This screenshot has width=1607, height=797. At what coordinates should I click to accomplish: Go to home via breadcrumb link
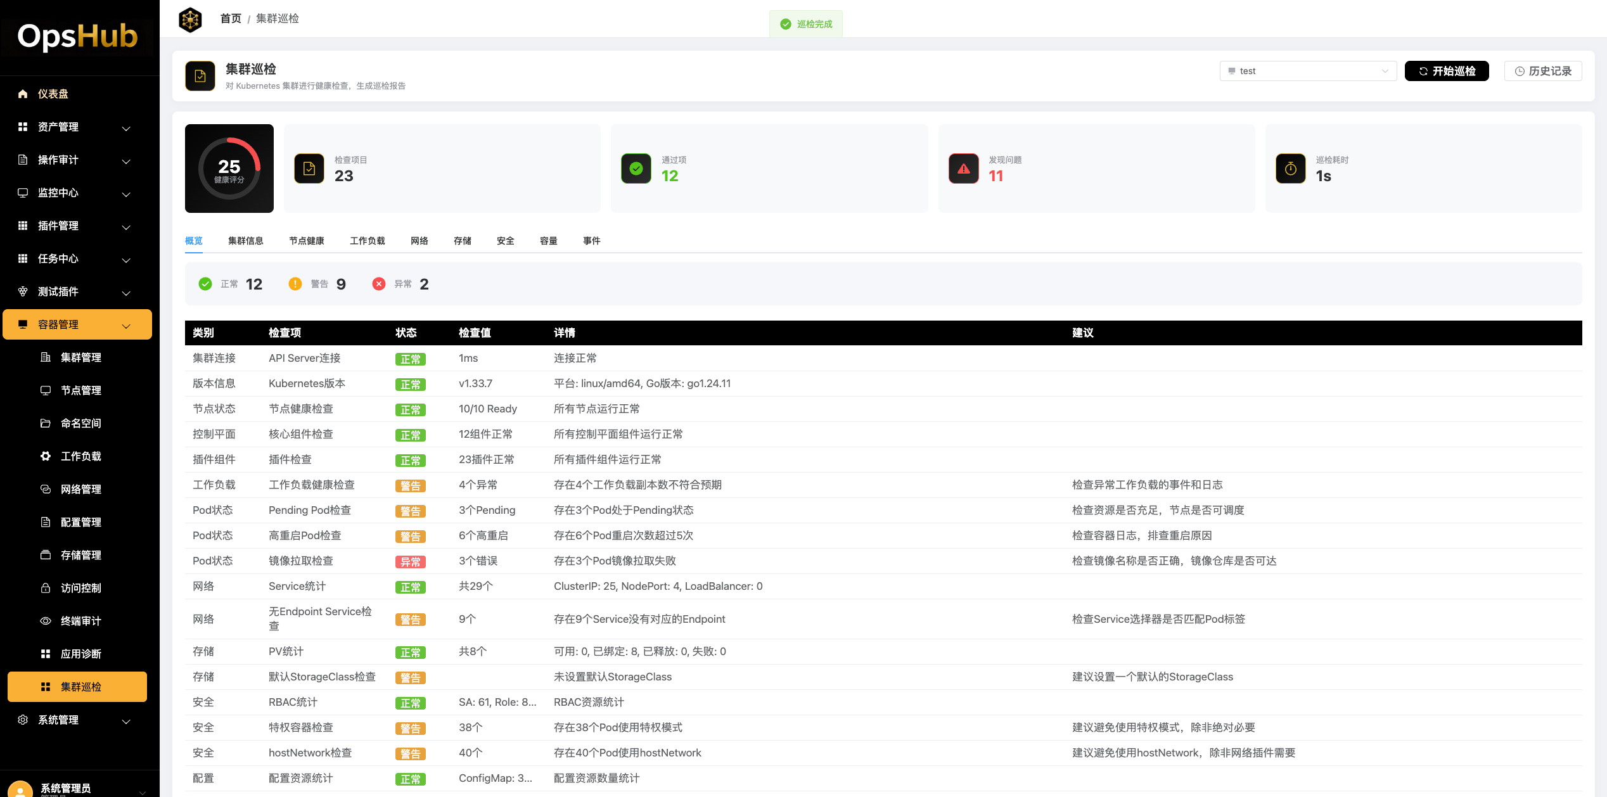231,19
